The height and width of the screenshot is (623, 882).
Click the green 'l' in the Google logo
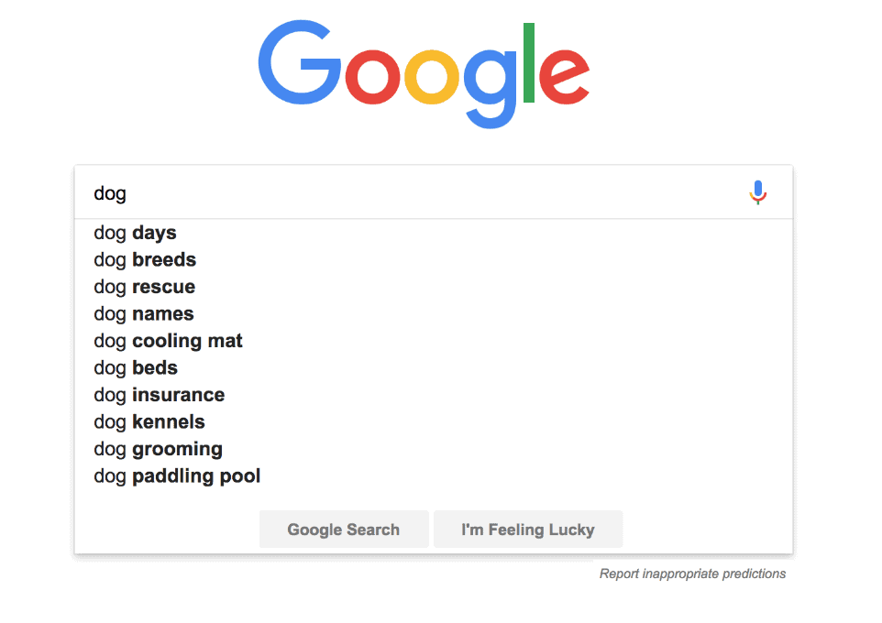[x=528, y=62]
